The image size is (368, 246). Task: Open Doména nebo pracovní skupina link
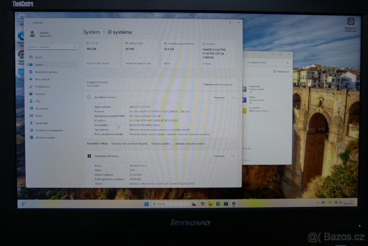coord(129,144)
